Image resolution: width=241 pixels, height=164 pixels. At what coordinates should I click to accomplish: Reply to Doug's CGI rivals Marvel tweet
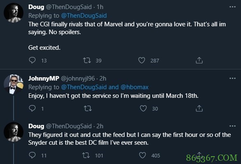click(x=32, y=60)
